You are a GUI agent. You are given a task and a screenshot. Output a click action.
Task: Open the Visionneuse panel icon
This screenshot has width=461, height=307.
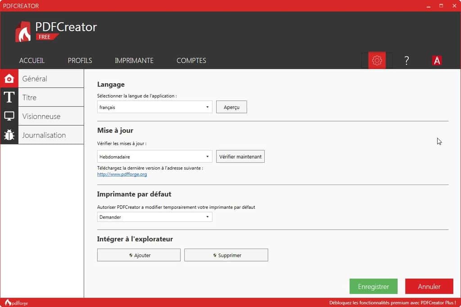pos(9,116)
